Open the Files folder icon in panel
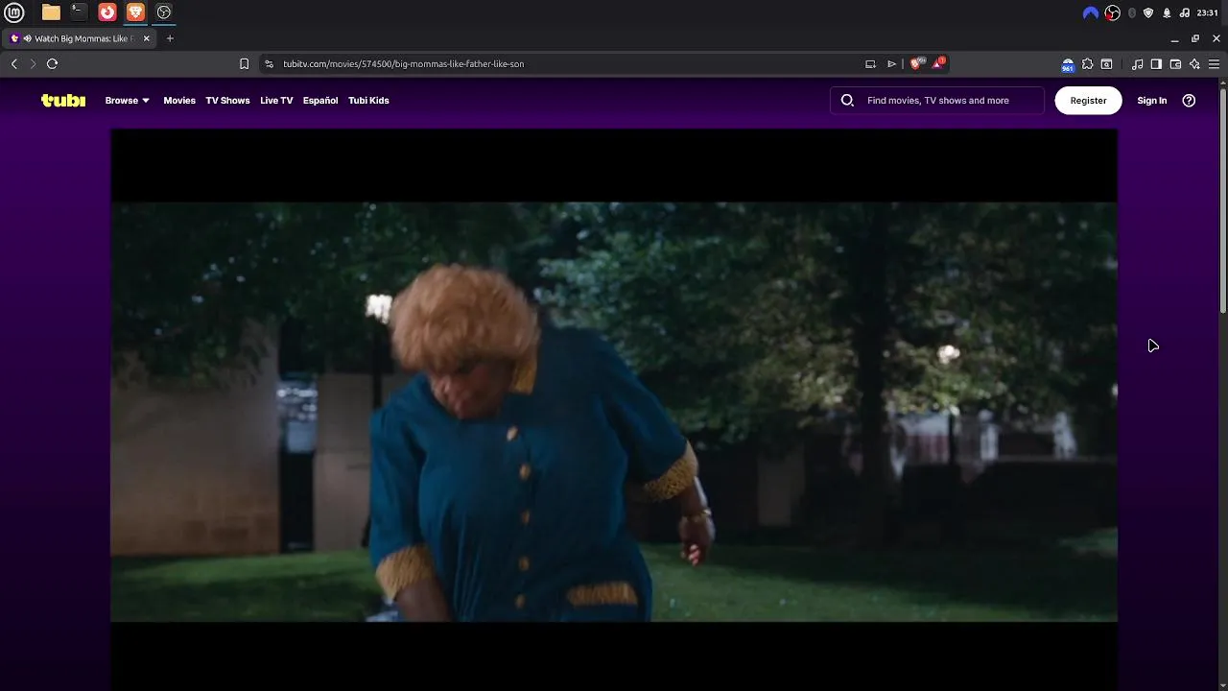The width and height of the screenshot is (1228, 691). (x=51, y=12)
